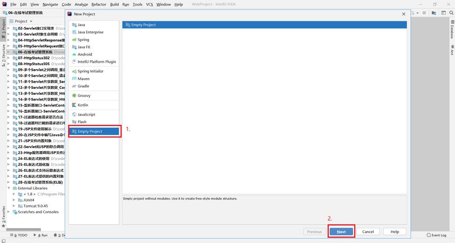This screenshot has width=455, height=243.
Task: Choose the Spring leaf icon
Action: (x=74, y=40)
